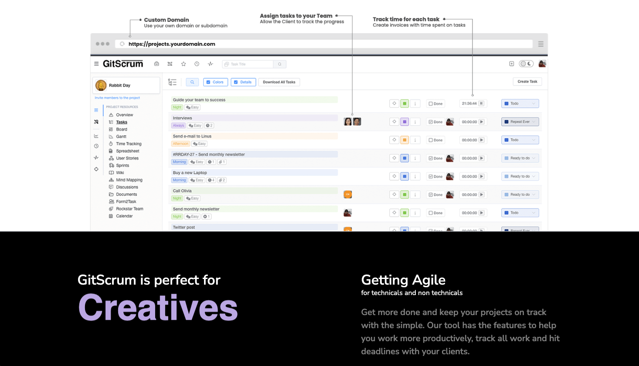Click the reload icon in the browser address bar
The width and height of the screenshot is (639, 366).
coord(122,44)
